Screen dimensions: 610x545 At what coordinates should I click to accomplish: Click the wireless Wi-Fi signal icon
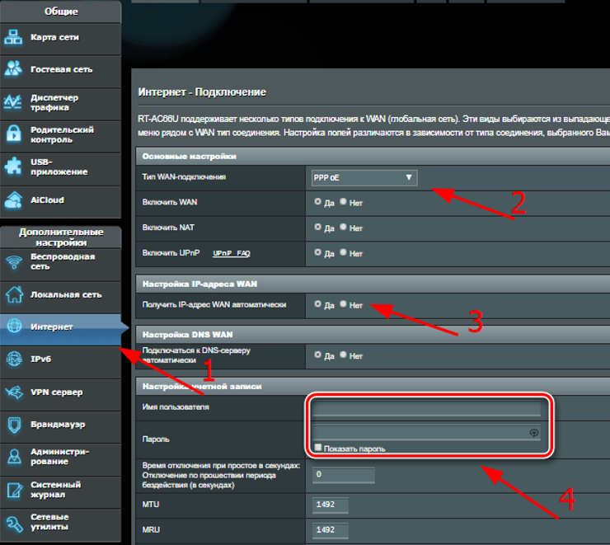coord(14,262)
